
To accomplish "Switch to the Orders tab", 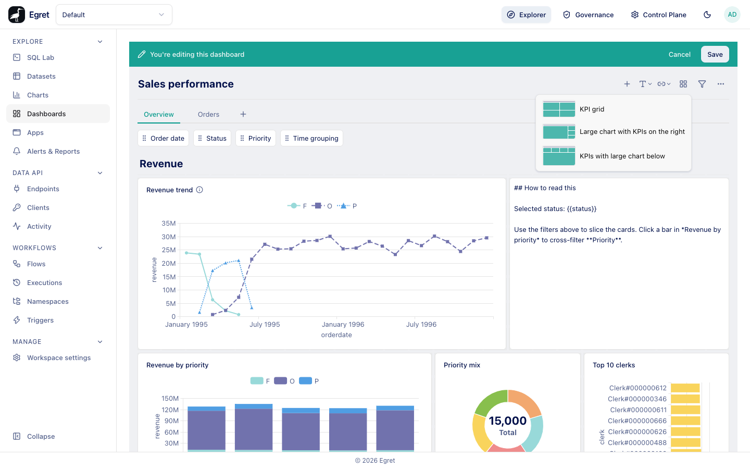I will (208, 115).
